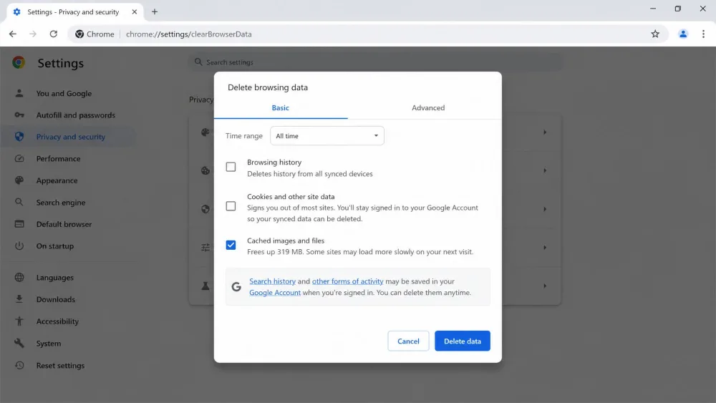Click the address bar URL
Viewport: 716px width, 403px height.
pyautogui.click(x=188, y=34)
